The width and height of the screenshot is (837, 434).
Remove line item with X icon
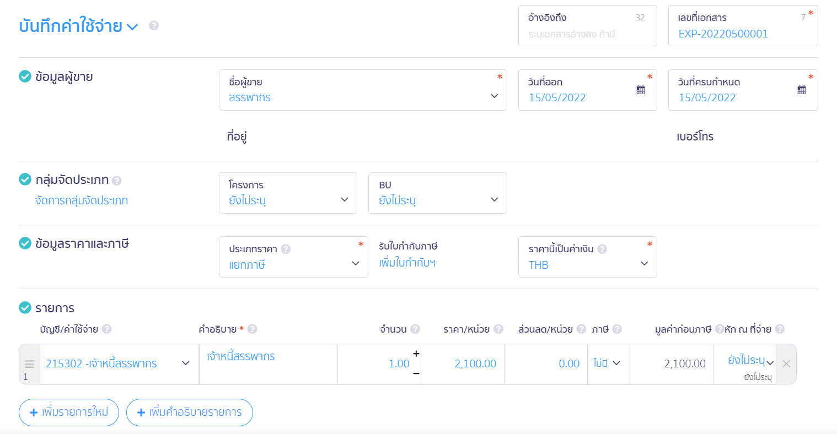point(786,364)
